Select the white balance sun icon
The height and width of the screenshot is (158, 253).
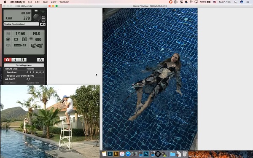tap(8, 39)
